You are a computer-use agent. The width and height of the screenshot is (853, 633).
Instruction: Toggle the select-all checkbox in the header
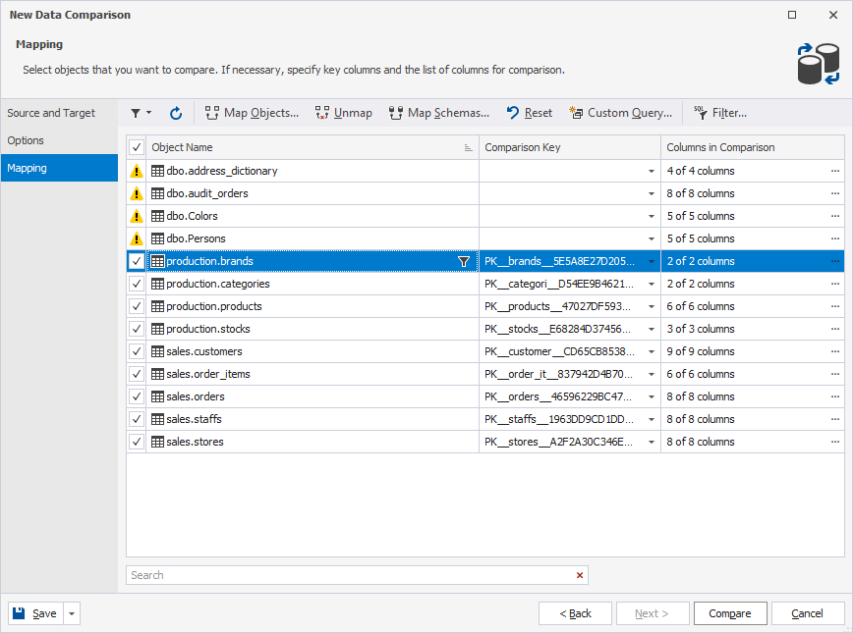[137, 147]
